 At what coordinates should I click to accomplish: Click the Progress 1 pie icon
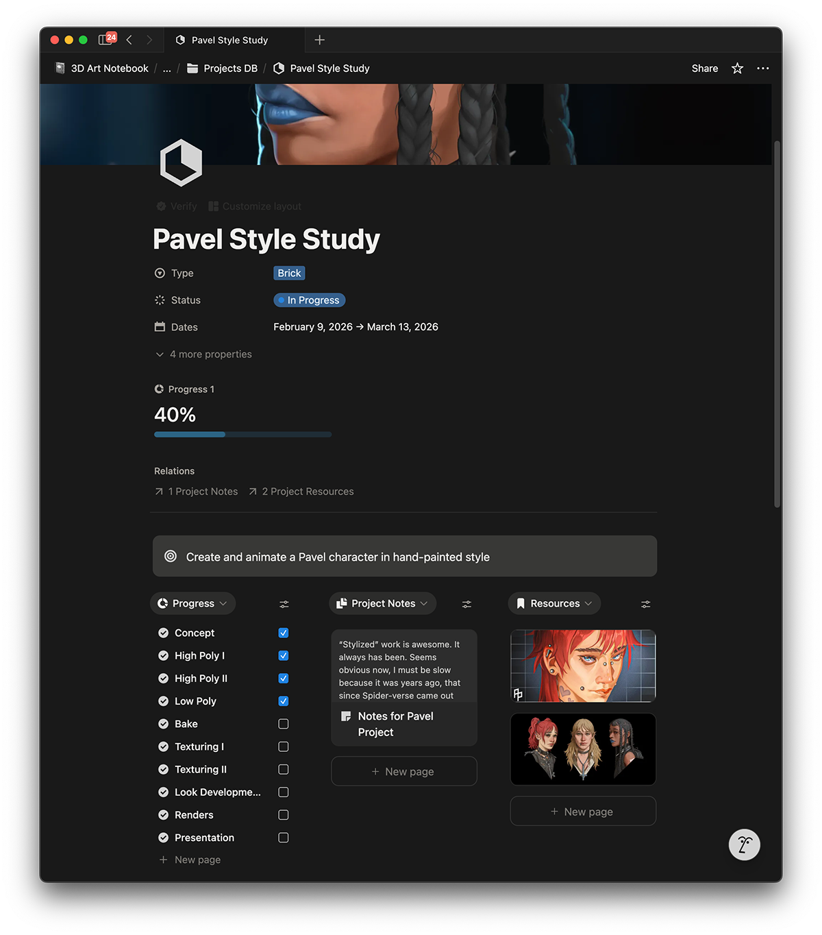point(159,389)
